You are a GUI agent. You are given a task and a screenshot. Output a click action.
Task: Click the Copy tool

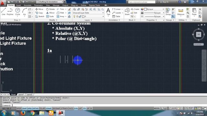point(39,13)
